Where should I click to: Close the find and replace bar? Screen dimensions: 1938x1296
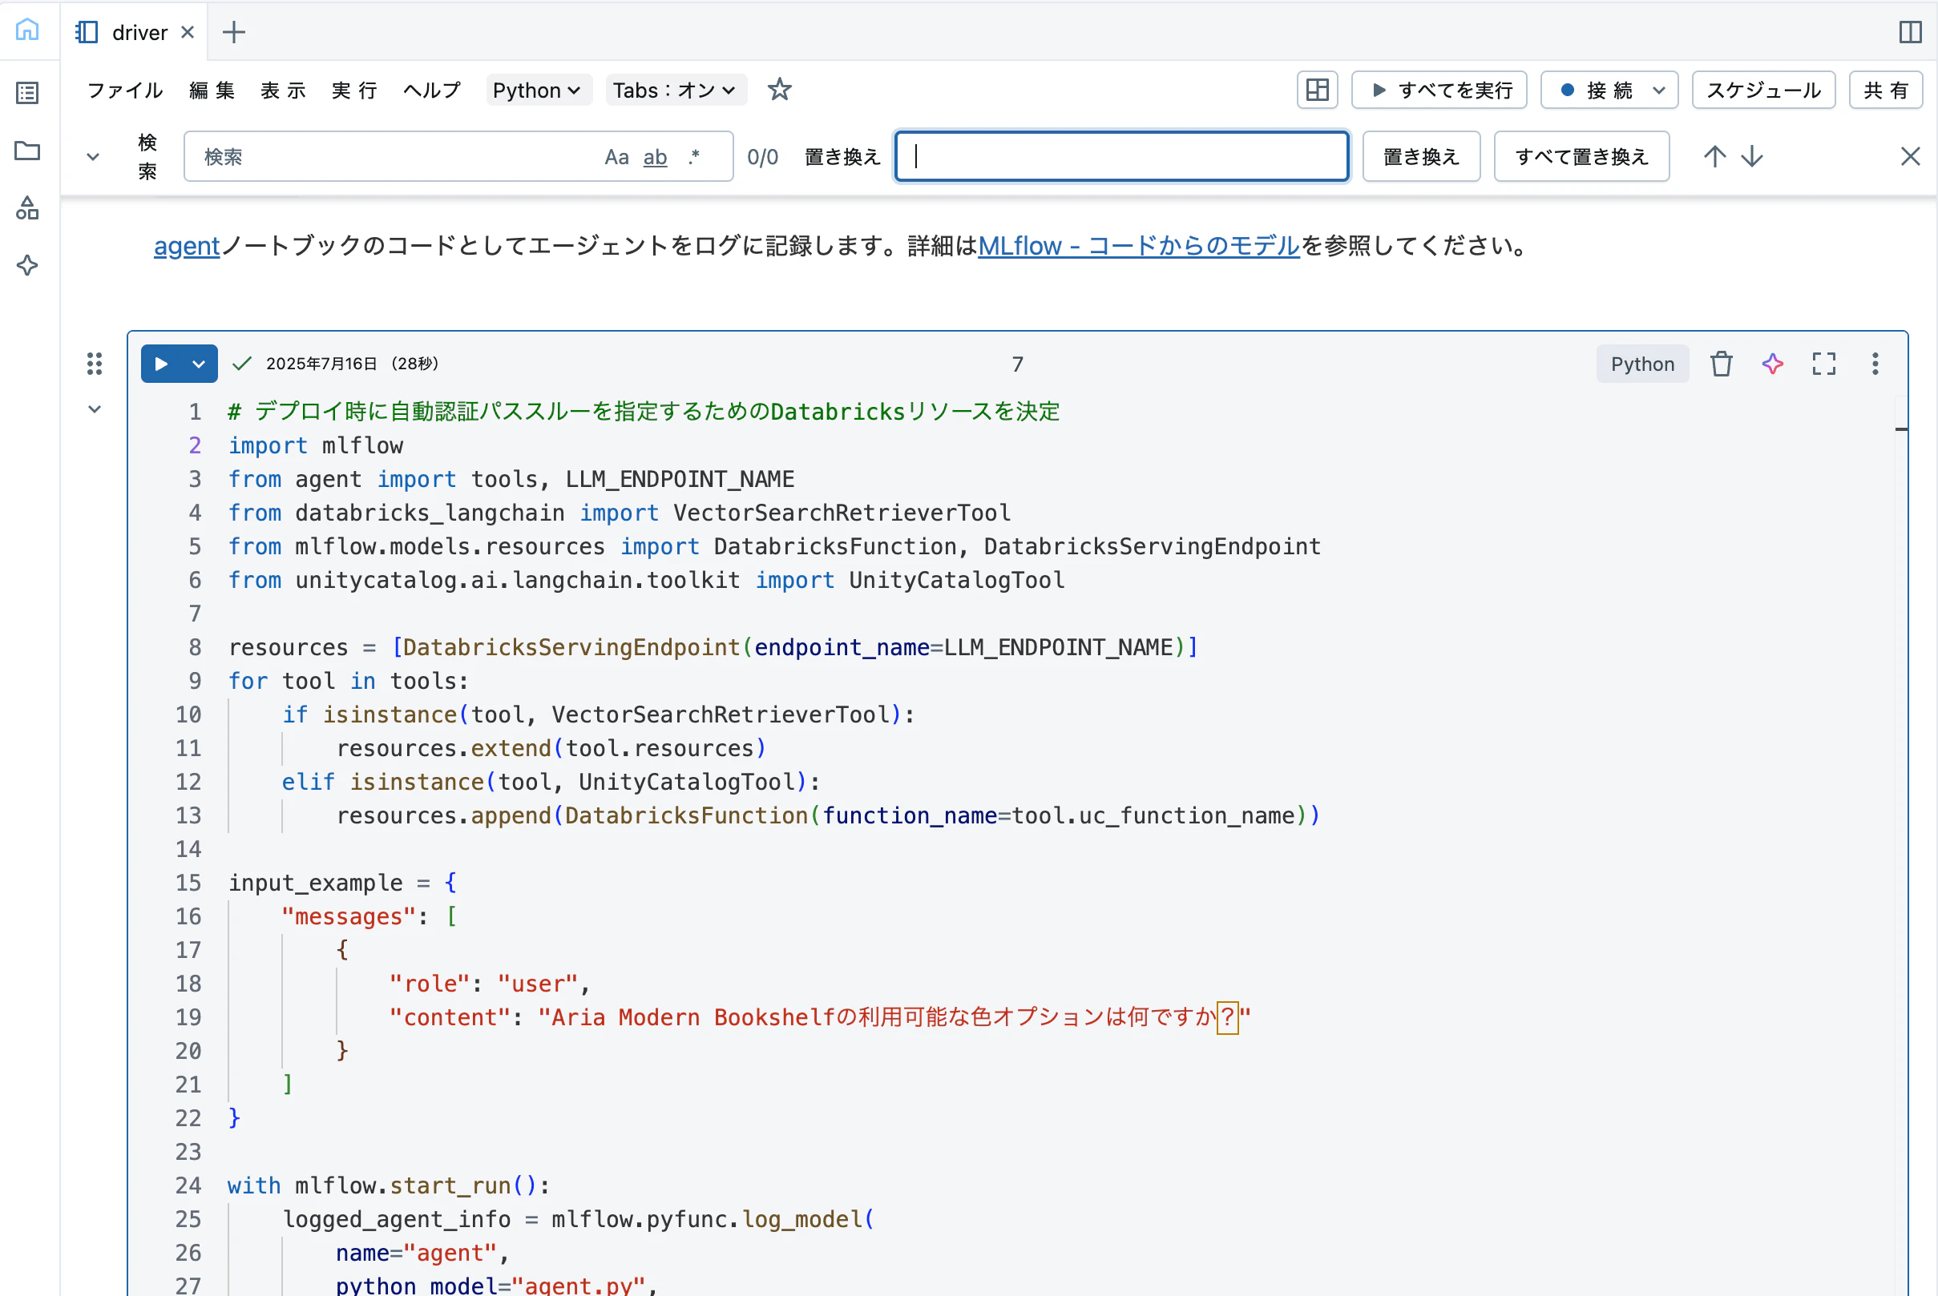click(1910, 156)
